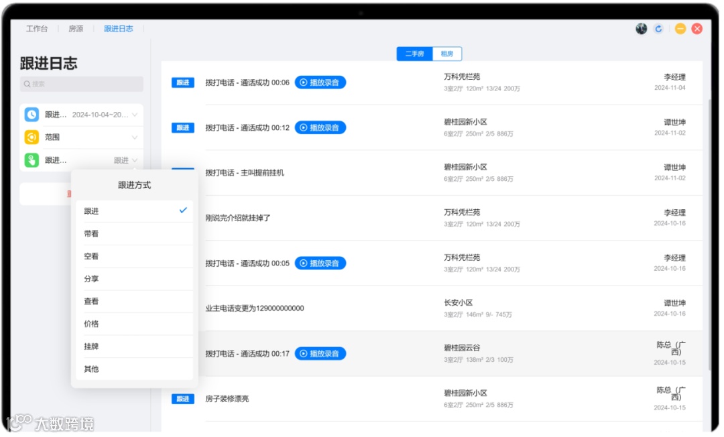This screenshot has width=724, height=437.
Task: Click 3室2厅 138m² 2/3 100万 details
Action: point(479,360)
